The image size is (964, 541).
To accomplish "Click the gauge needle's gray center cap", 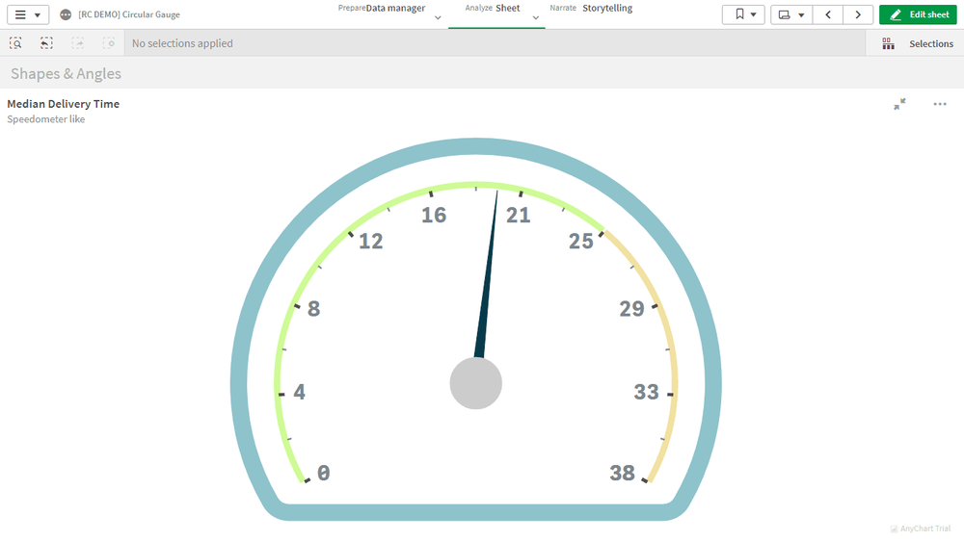I will tap(476, 383).
